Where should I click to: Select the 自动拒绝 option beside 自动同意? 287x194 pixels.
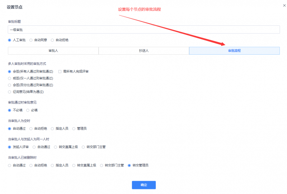pos(53,40)
